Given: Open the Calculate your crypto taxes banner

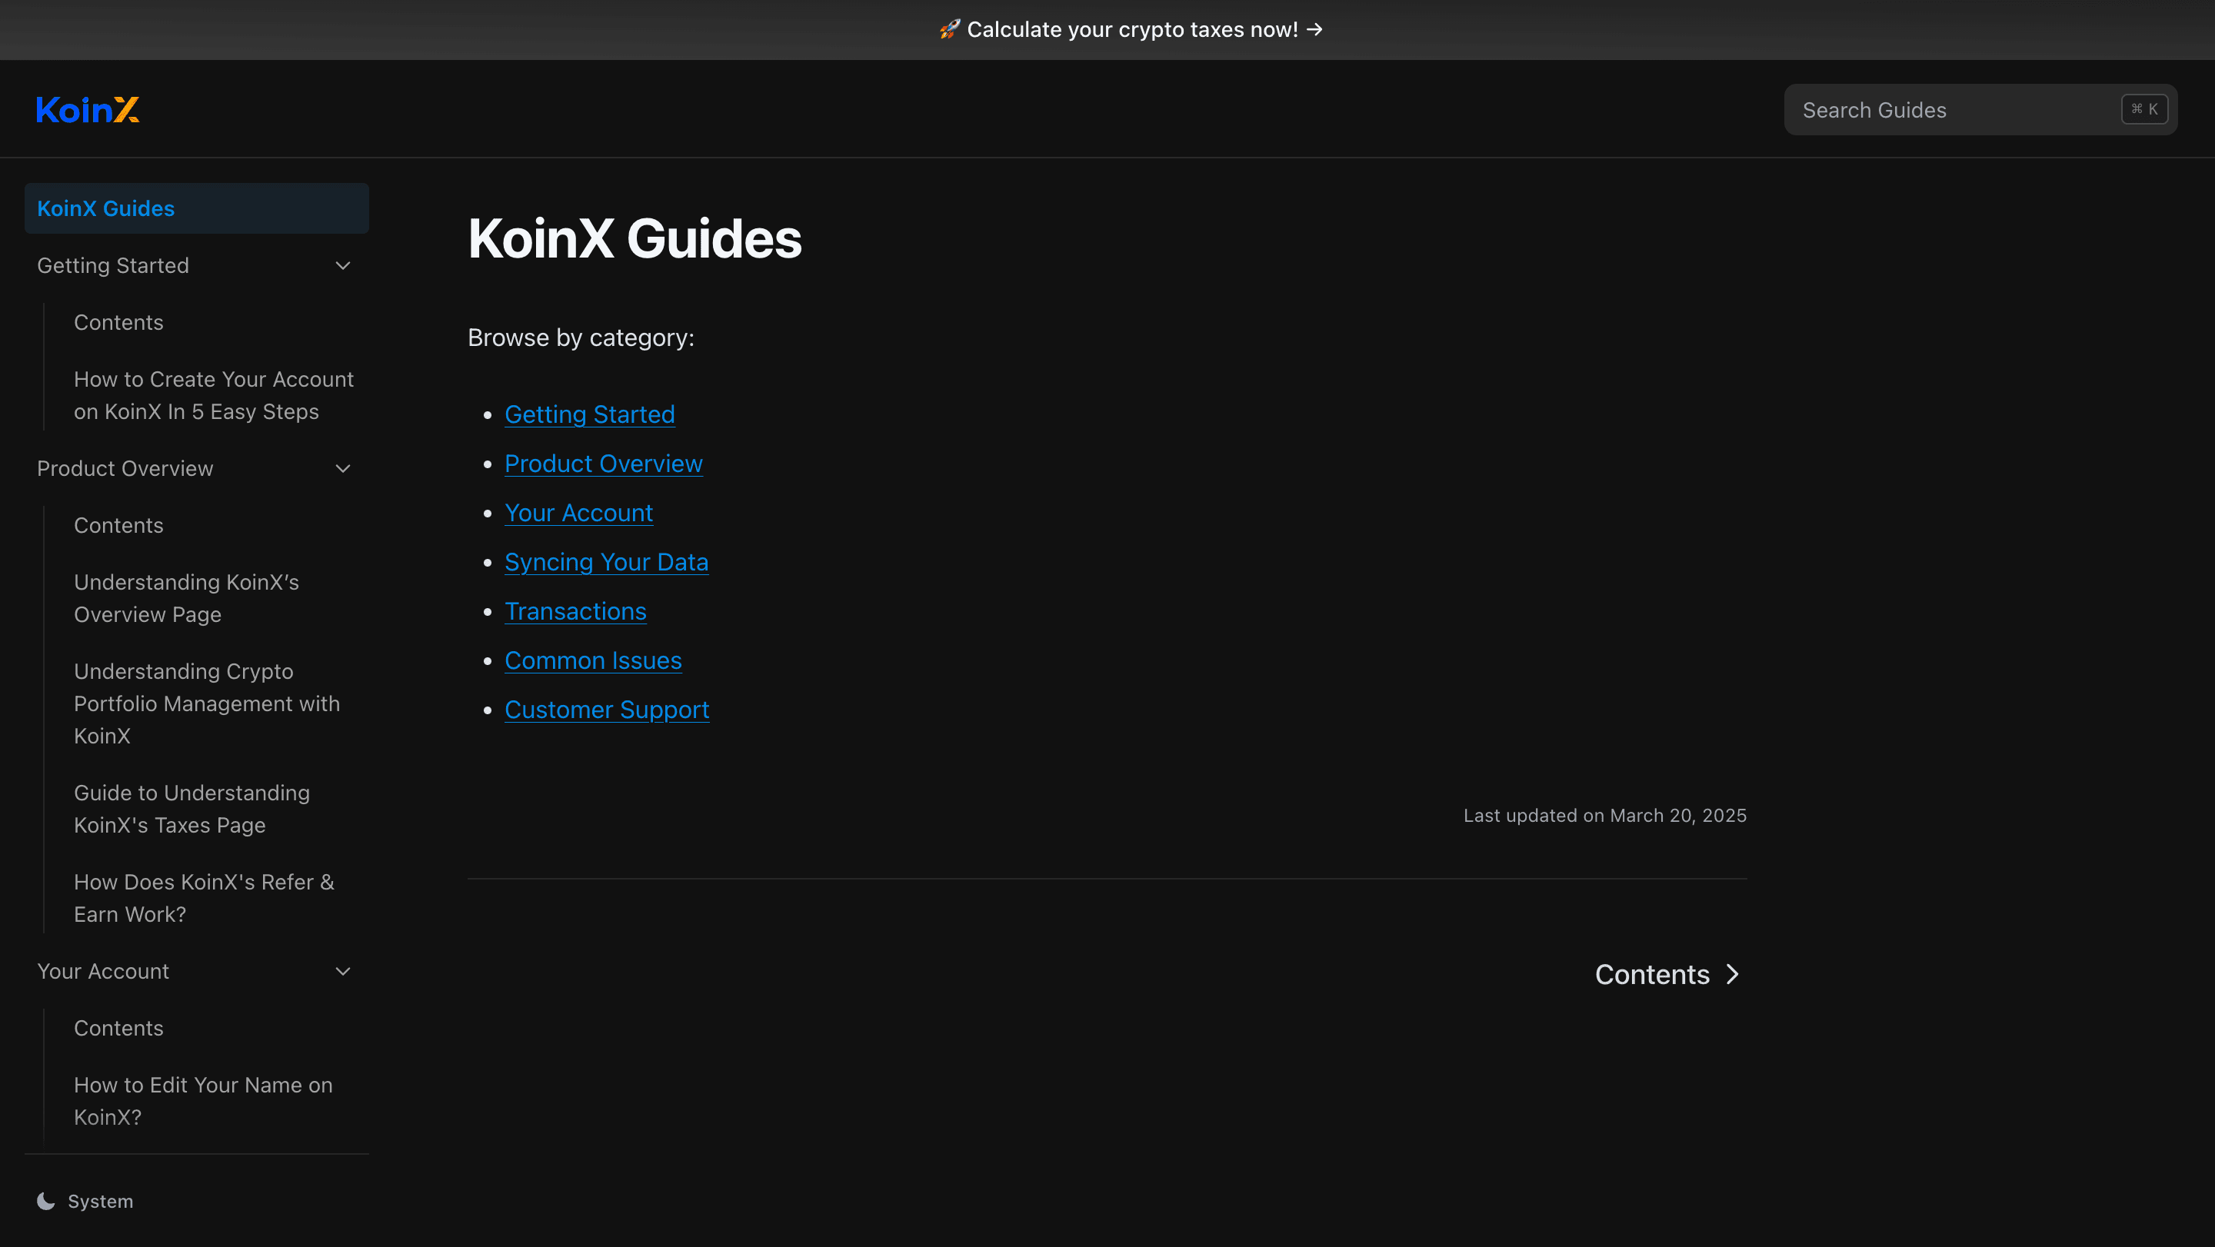Looking at the screenshot, I should coord(1131,29).
